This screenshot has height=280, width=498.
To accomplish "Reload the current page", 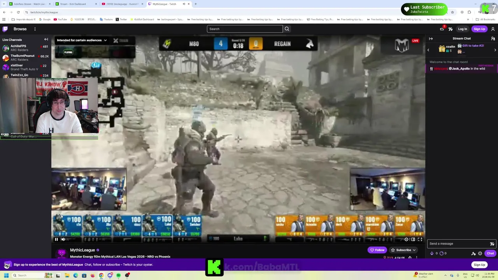I will pyautogui.click(x=18, y=12).
